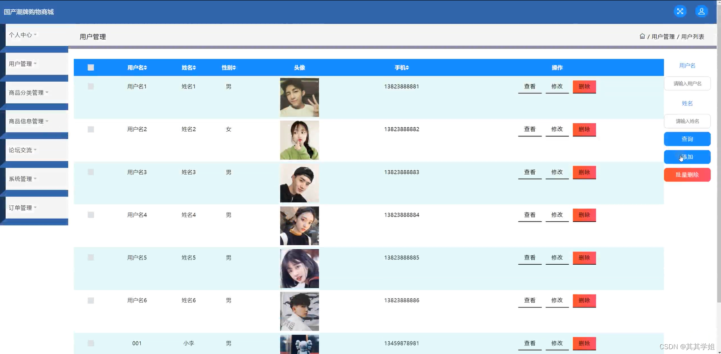Edit 用户名1 with 修改 button
Image resolution: width=721 pixels, height=354 pixels.
tap(557, 86)
